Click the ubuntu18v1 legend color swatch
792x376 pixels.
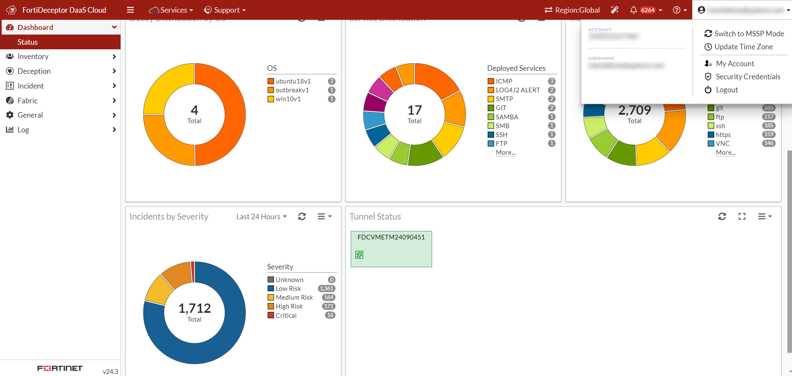point(271,81)
